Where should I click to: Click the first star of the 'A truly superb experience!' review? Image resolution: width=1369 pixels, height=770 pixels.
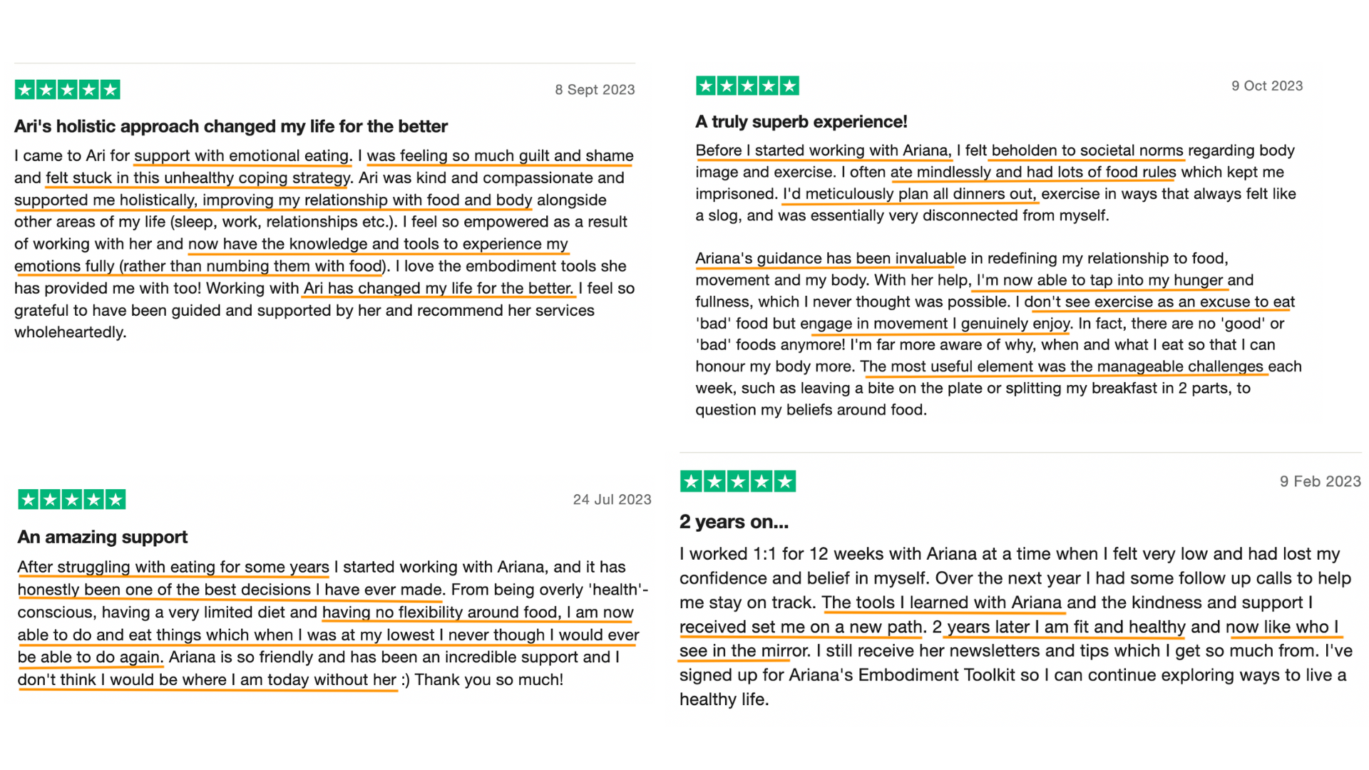click(706, 86)
